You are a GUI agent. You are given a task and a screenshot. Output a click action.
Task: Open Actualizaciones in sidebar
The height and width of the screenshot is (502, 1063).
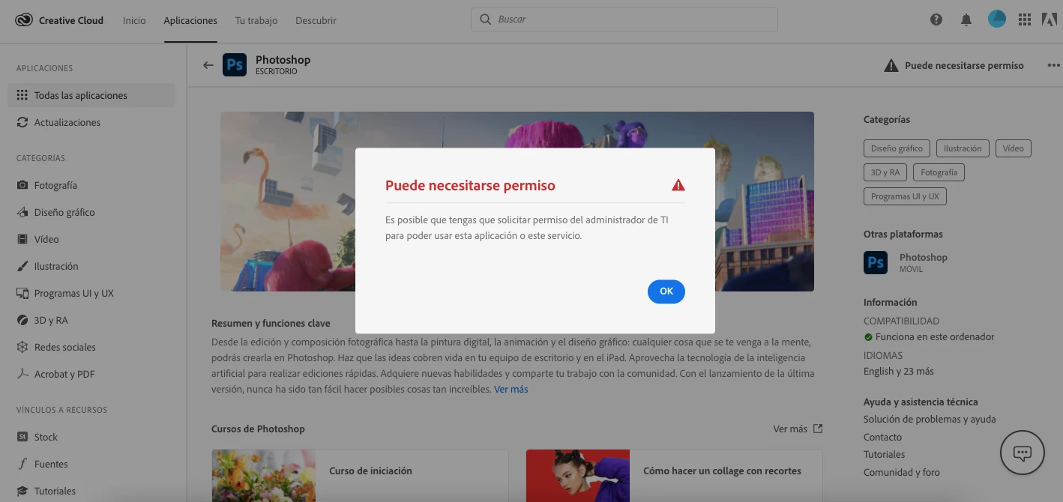[x=91, y=122]
